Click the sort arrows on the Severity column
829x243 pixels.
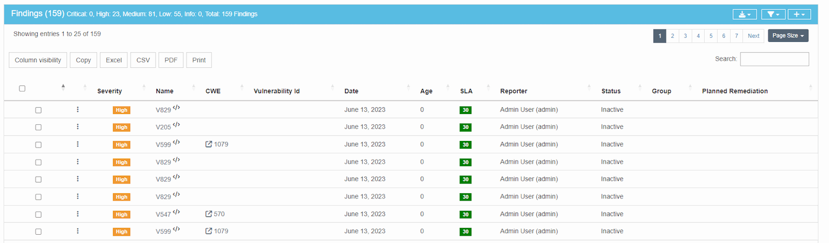pos(144,88)
